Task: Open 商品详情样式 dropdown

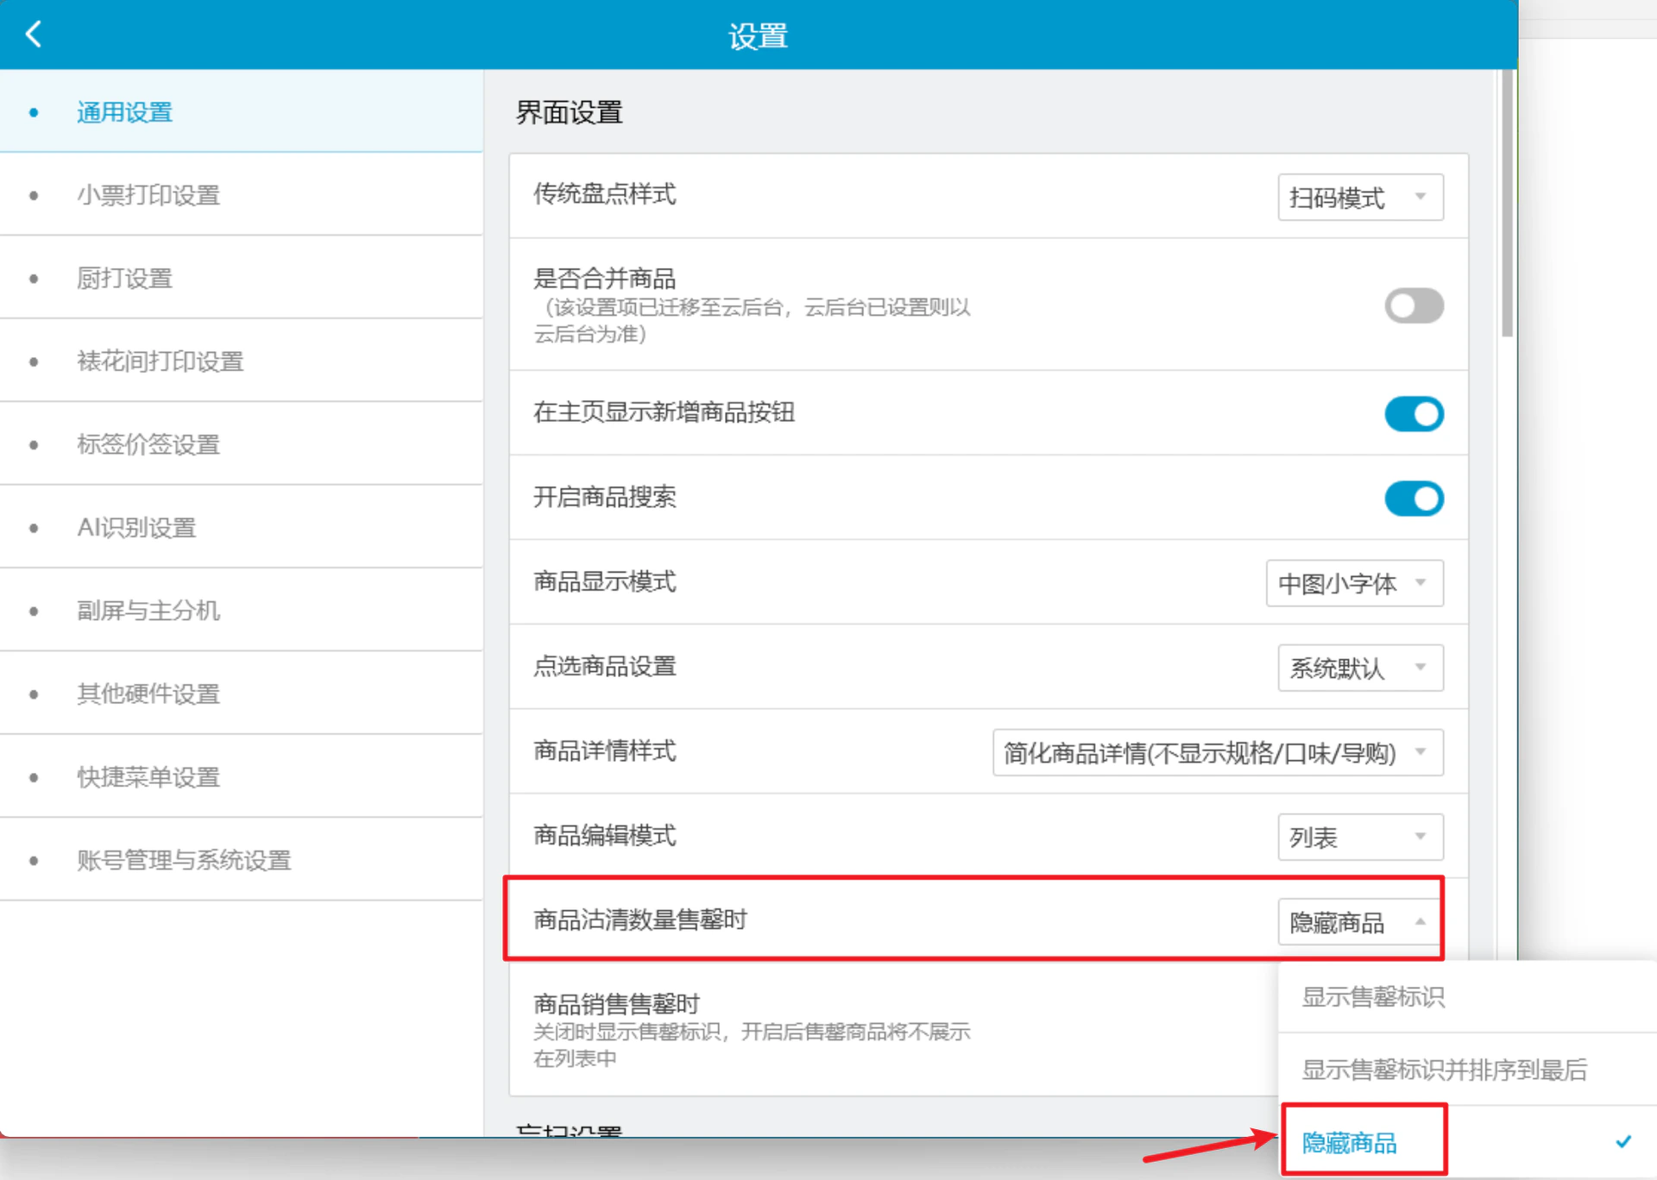Action: point(1218,752)
